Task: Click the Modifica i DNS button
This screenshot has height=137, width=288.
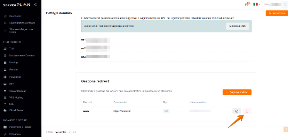Action: pyautogui.click(x=237, y=26)
